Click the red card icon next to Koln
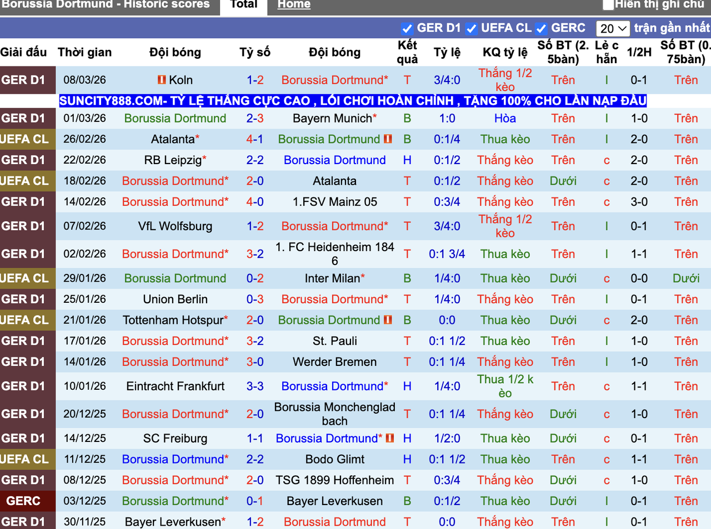Image resolution: width=711 pixels, height=529 pixels. pyautogui.click(x=162, y=80)
